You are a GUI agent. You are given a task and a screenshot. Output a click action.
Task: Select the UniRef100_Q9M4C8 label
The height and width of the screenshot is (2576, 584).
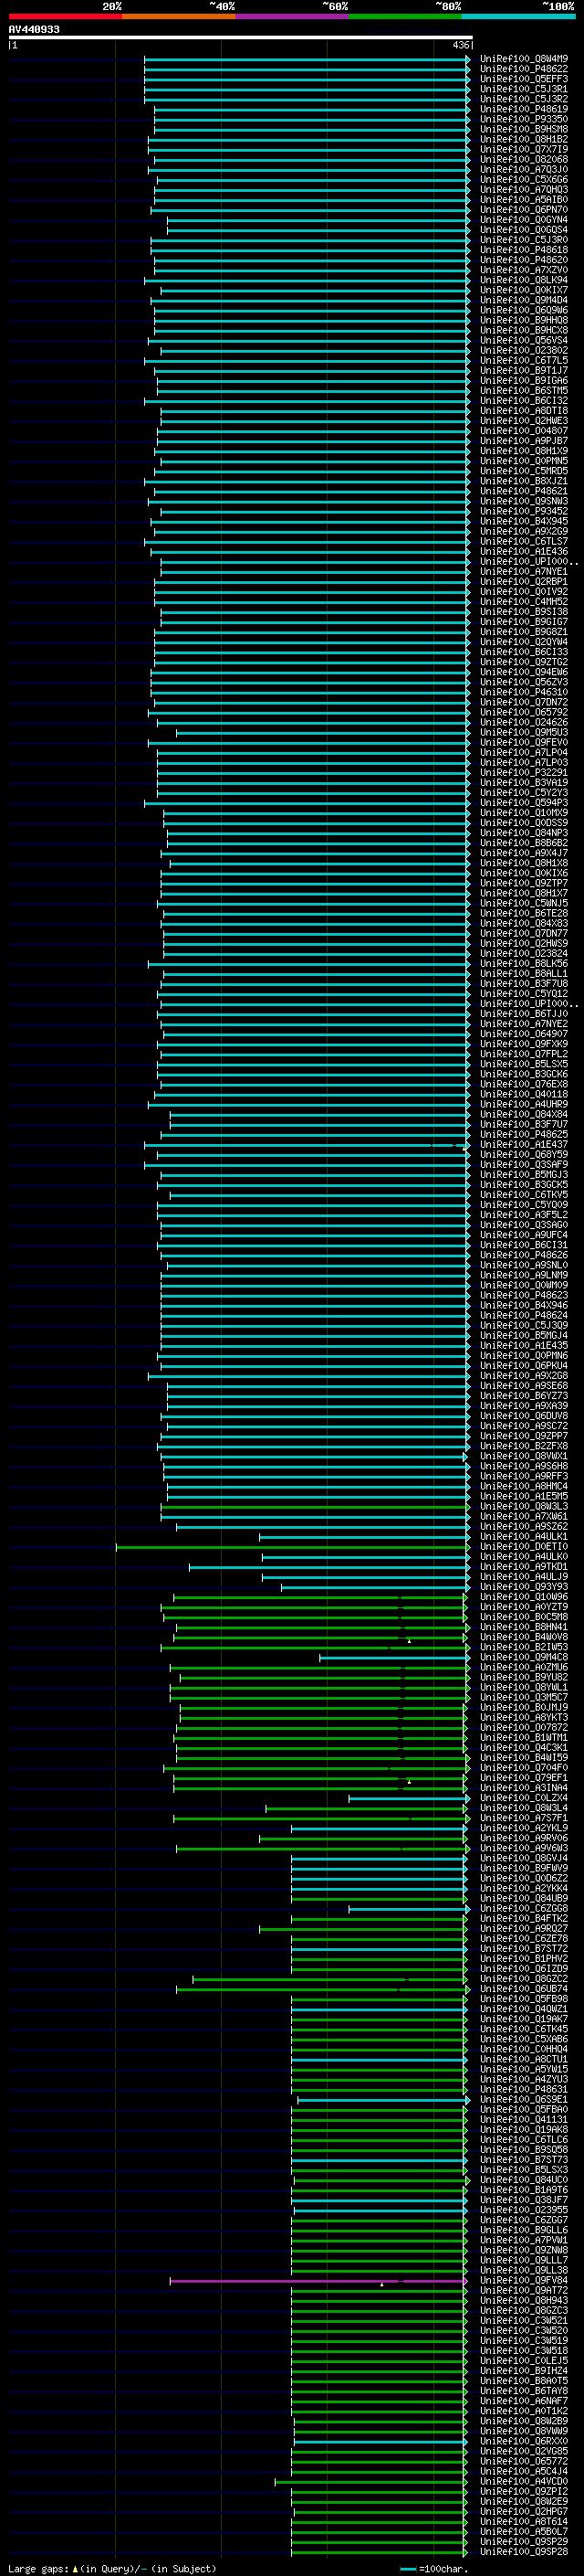coord(523,1657)
